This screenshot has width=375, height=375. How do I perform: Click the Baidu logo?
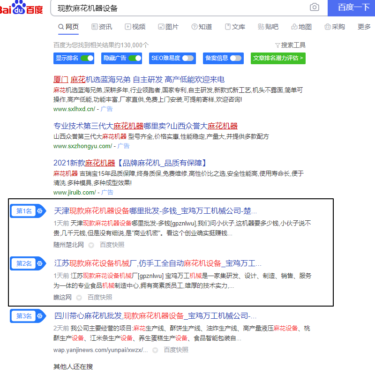21,7
